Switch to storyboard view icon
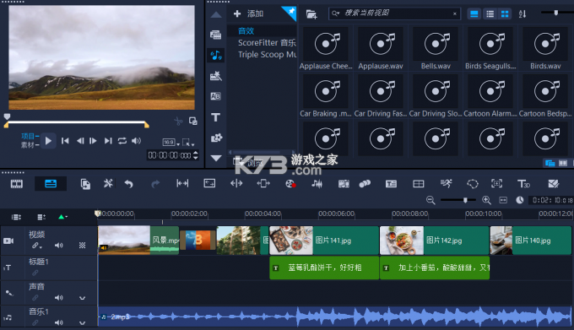The image size is (574, 330). point(17,184)
